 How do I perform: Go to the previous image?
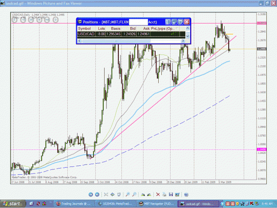90,195
